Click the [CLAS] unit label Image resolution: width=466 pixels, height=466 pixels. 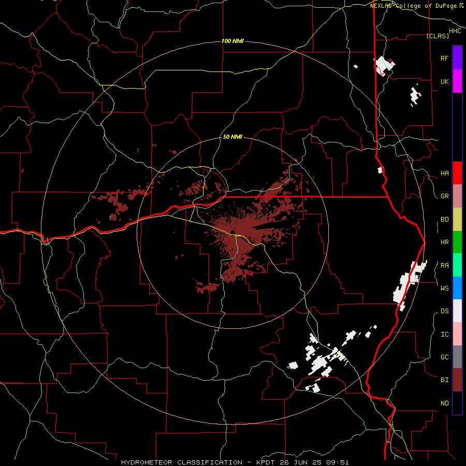(438, 36)
